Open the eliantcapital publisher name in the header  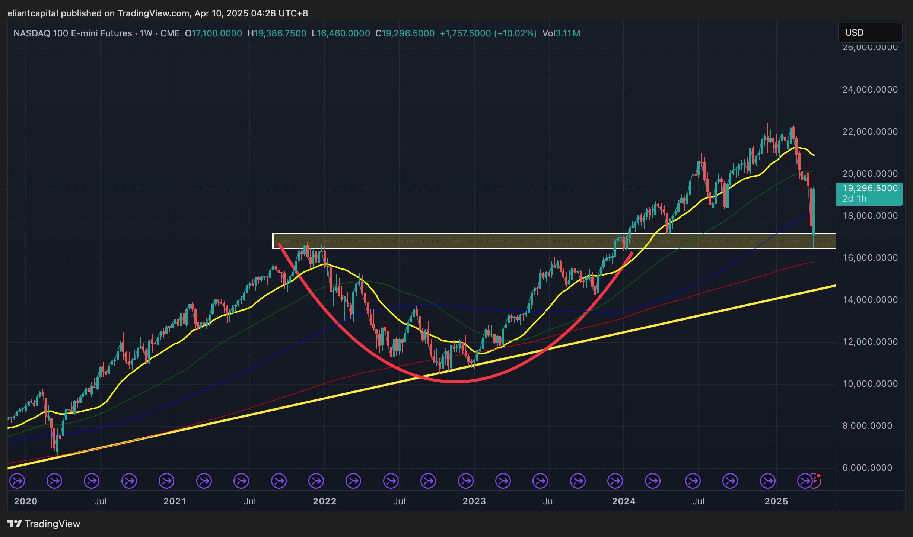click(x=33, y=13)
